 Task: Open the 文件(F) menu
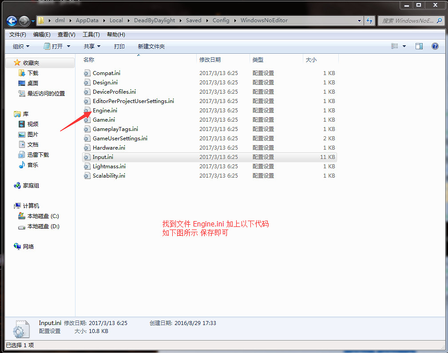tap(18, 35)
